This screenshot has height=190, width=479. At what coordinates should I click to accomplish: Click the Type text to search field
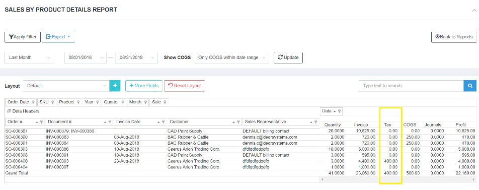pos(411,86)
